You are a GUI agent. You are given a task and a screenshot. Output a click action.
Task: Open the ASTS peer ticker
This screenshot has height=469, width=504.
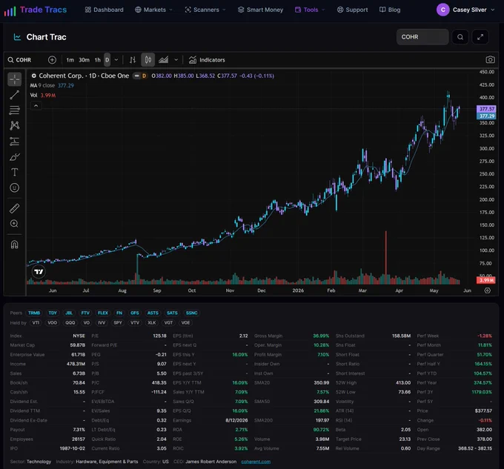(x=153, y=313)
